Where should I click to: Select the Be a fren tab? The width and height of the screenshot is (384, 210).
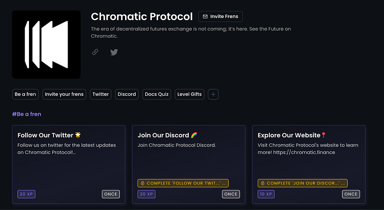pyautogui.click(x=25, y=94)
